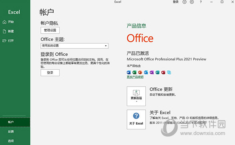
Task: Open the 新建 (New) sidebar item
Action: coord(15,31)
